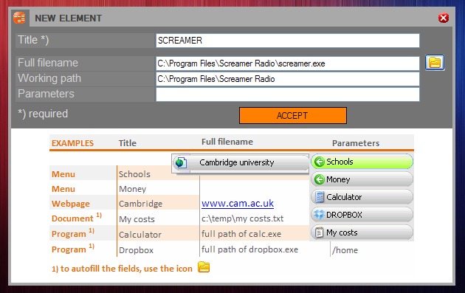Select the DROPBOX menu item
Image resolution: width=465 pixels, height=293 pixels.
coord(362,215)
